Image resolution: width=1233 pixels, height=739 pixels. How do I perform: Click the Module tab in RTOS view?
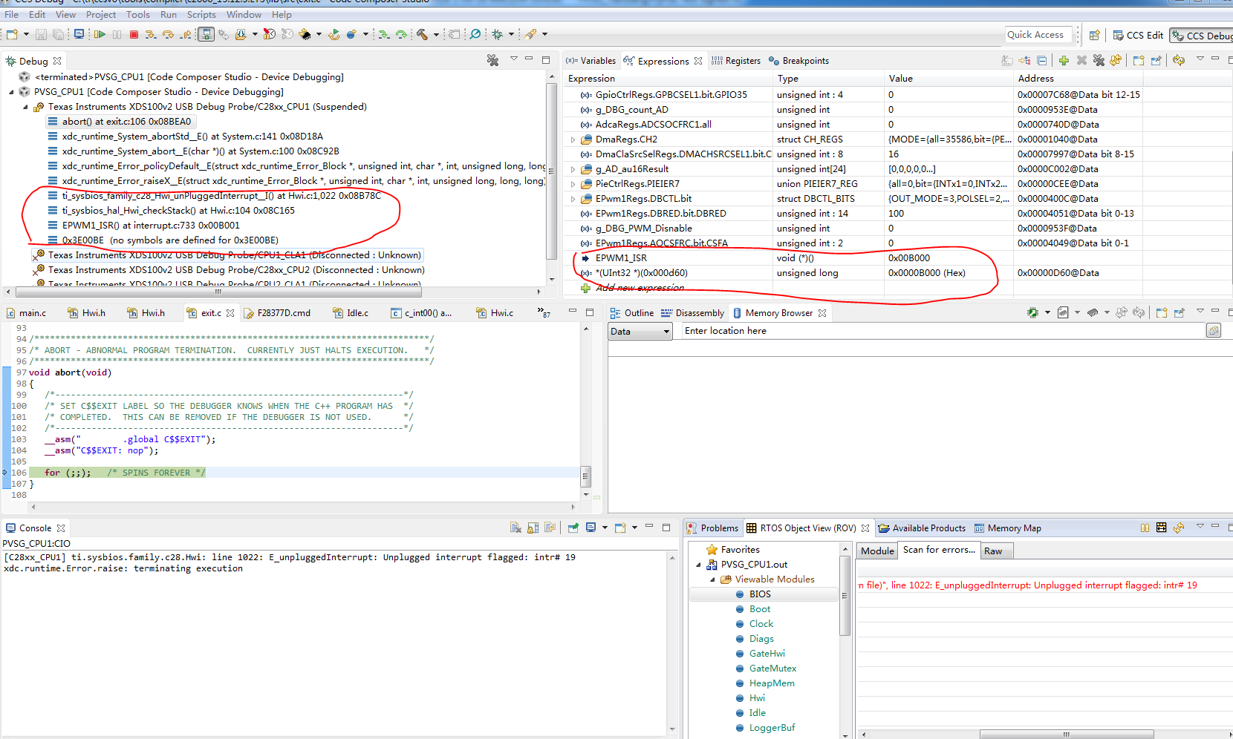877,551
